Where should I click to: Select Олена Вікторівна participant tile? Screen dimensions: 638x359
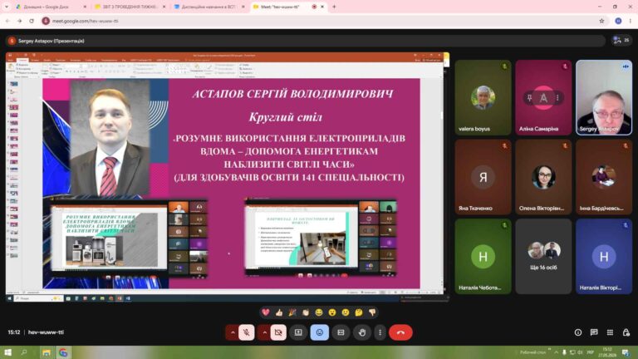point(543,177)
